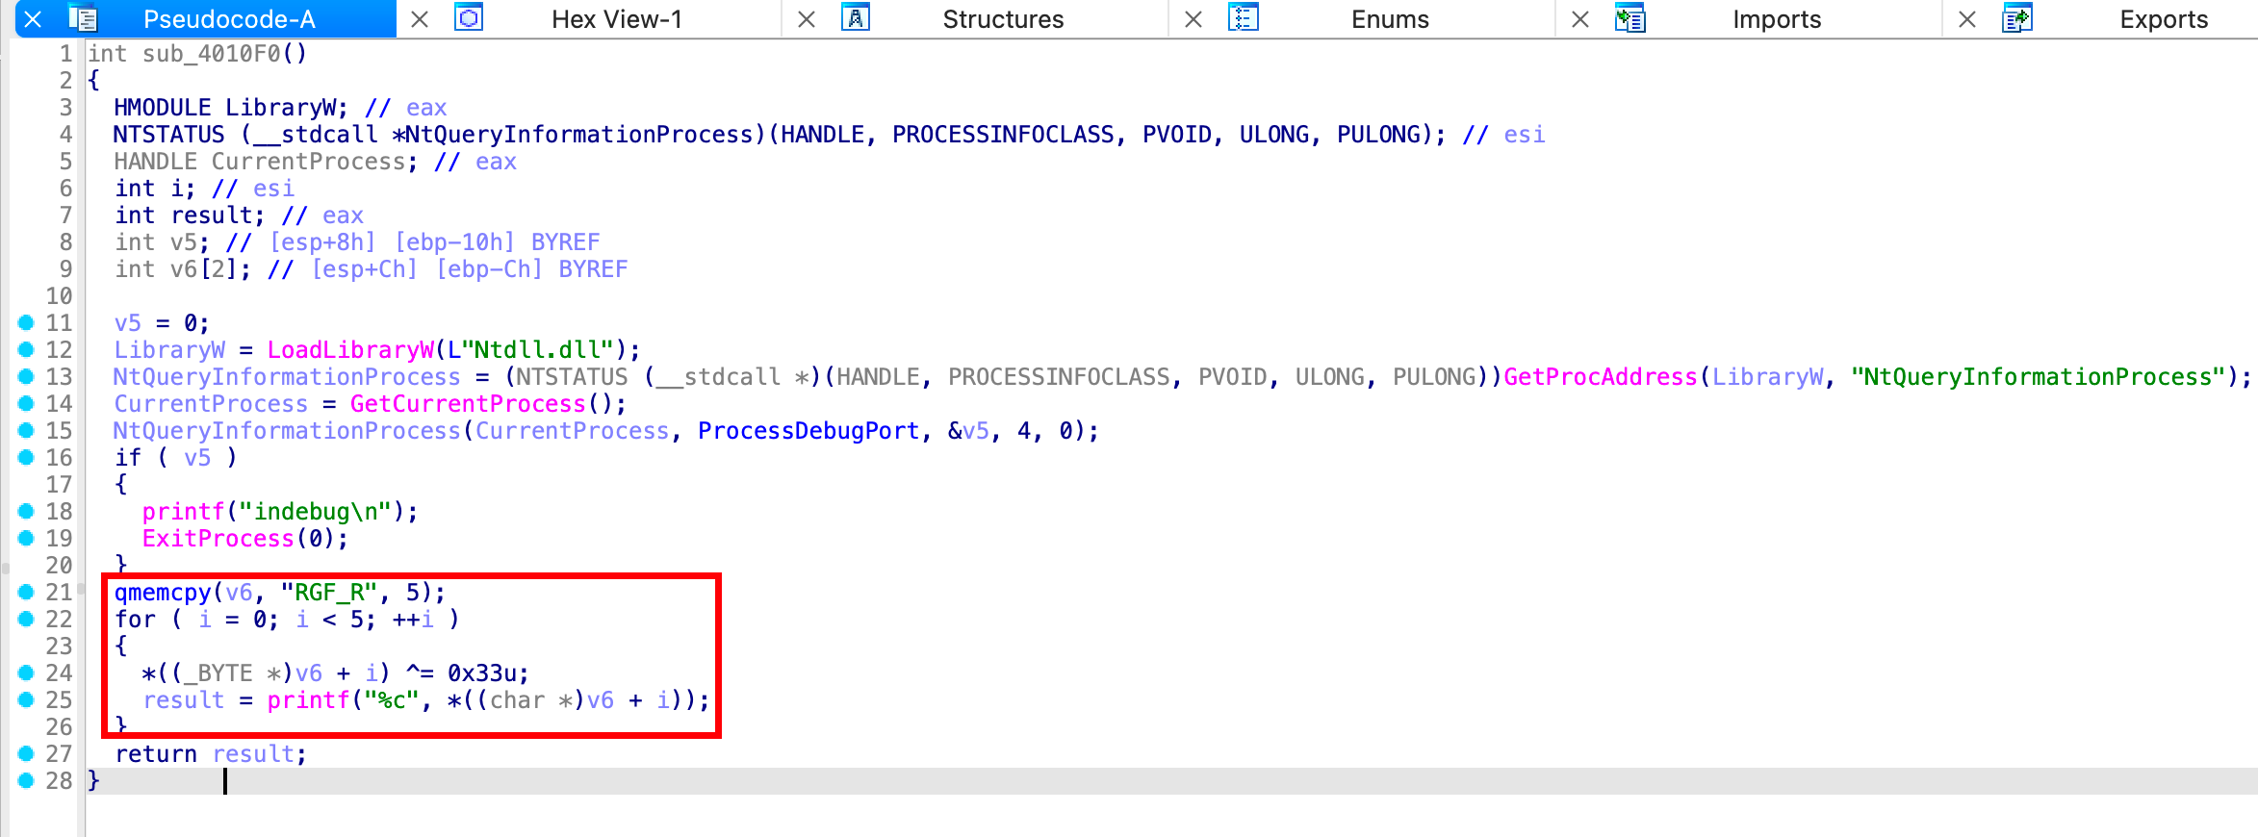The width and height of the screenshot is (2258, 837).
Task: Click the if keyword on line 16
Action: tap(128, 458)
